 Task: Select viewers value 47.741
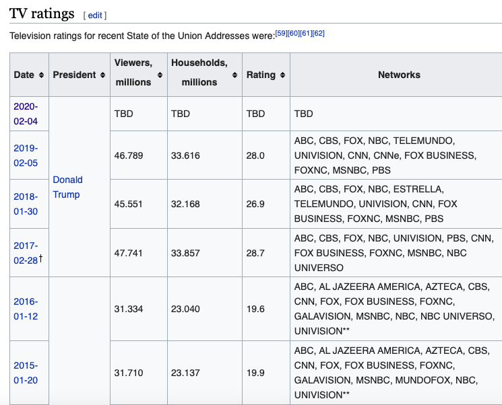[x=129, y=253]
